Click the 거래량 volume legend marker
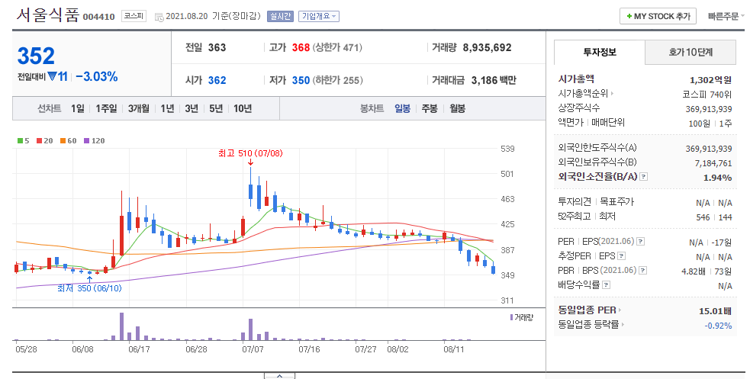Screen dimensions: 750x379 pyautogui.click(x=511, y=317)
